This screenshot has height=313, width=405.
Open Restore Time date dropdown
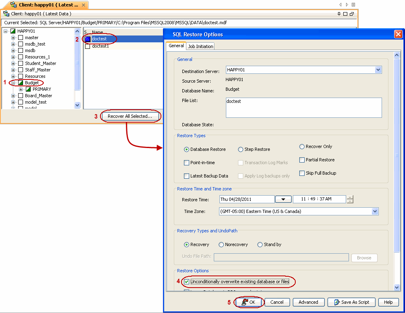click(x=283, y=199)
